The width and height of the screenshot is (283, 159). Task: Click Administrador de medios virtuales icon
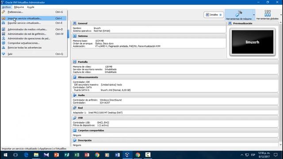[x=4, y=29]
